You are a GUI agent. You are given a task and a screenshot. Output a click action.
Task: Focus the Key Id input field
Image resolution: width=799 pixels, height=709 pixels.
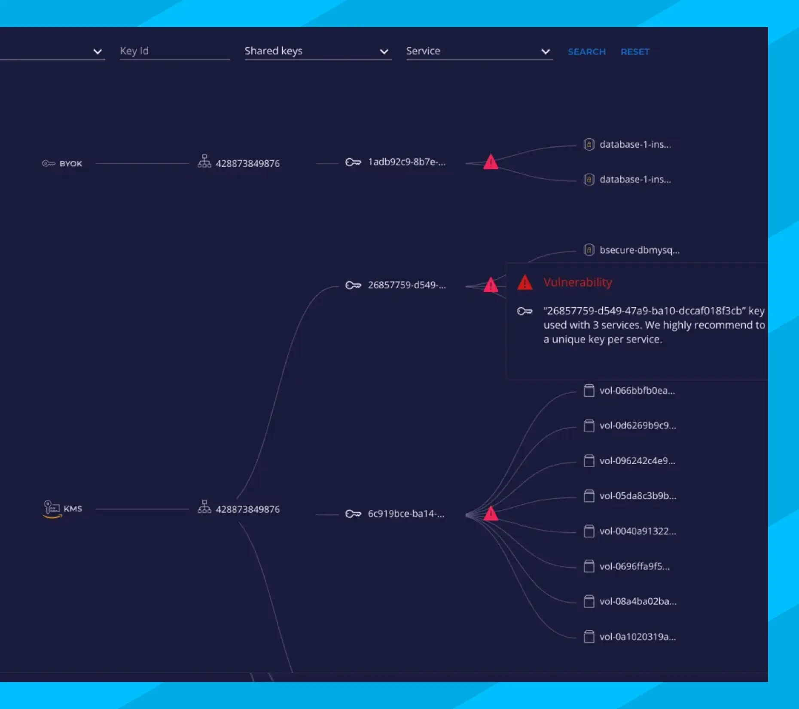175,51
